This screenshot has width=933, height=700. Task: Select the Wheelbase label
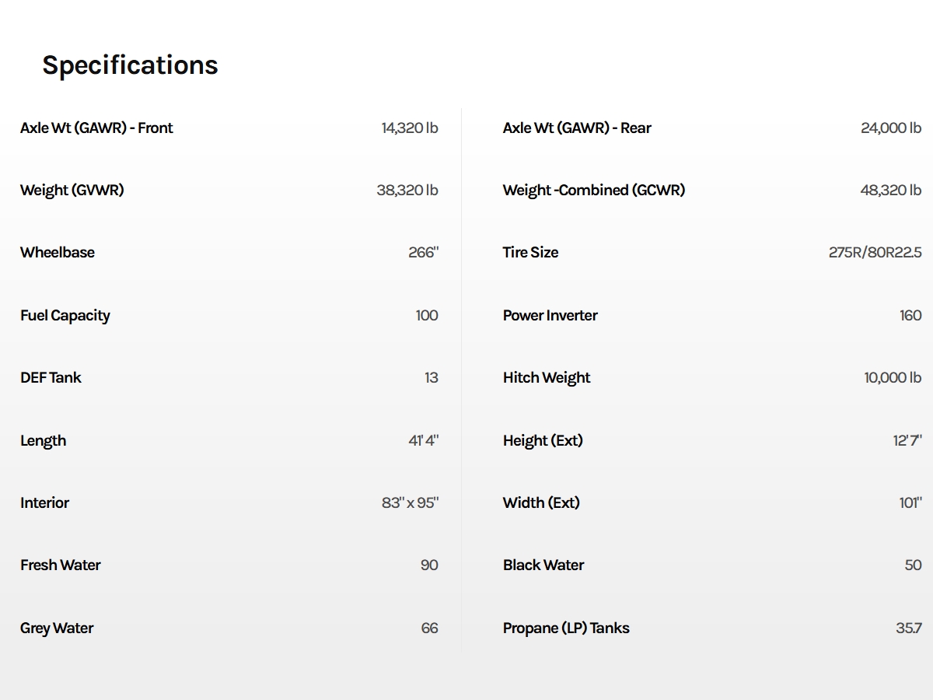pyautogui.click(x=58, y=253)
